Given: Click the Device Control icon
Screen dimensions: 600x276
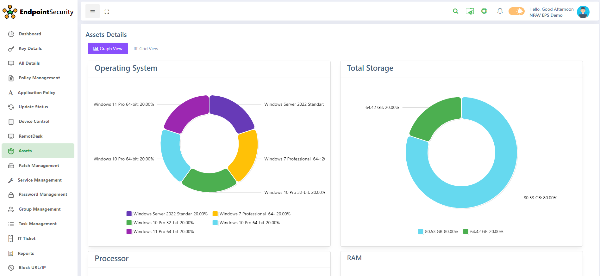Looking at the screenshot, I should [11, 122].
